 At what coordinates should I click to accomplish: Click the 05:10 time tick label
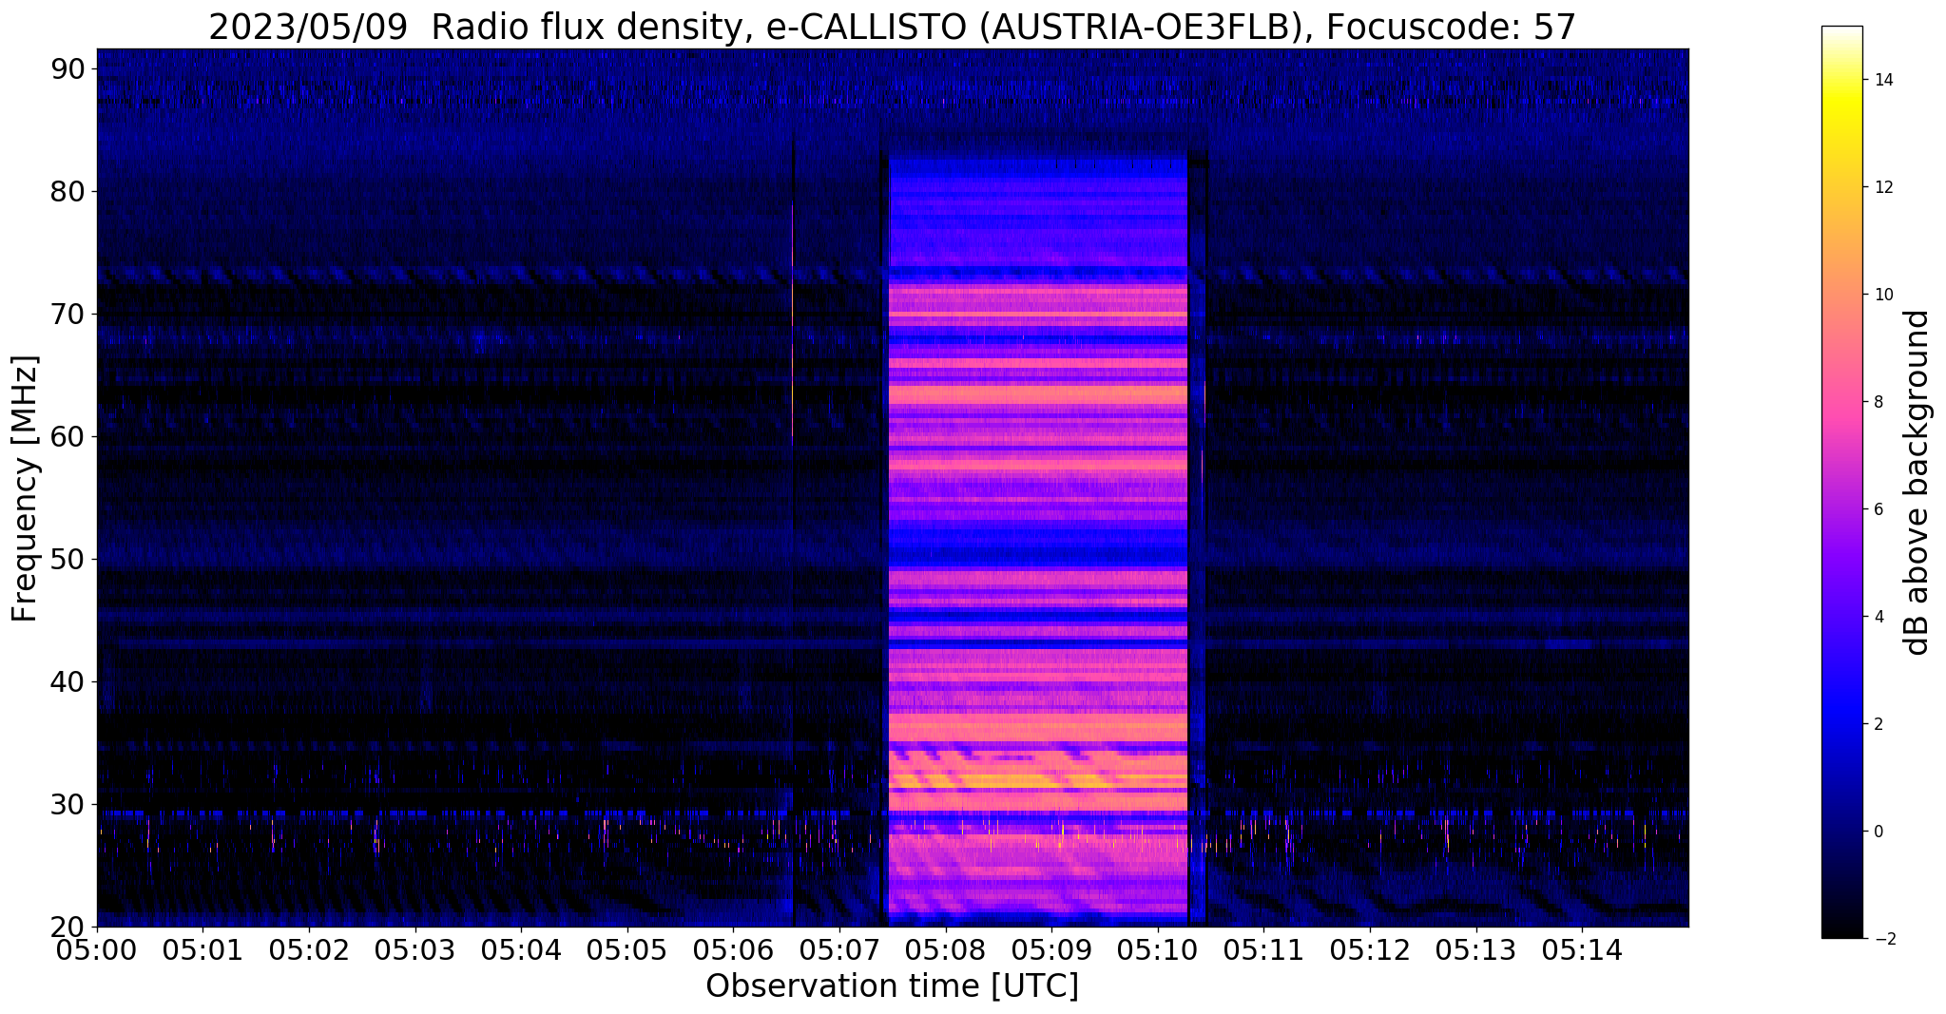1158,950
